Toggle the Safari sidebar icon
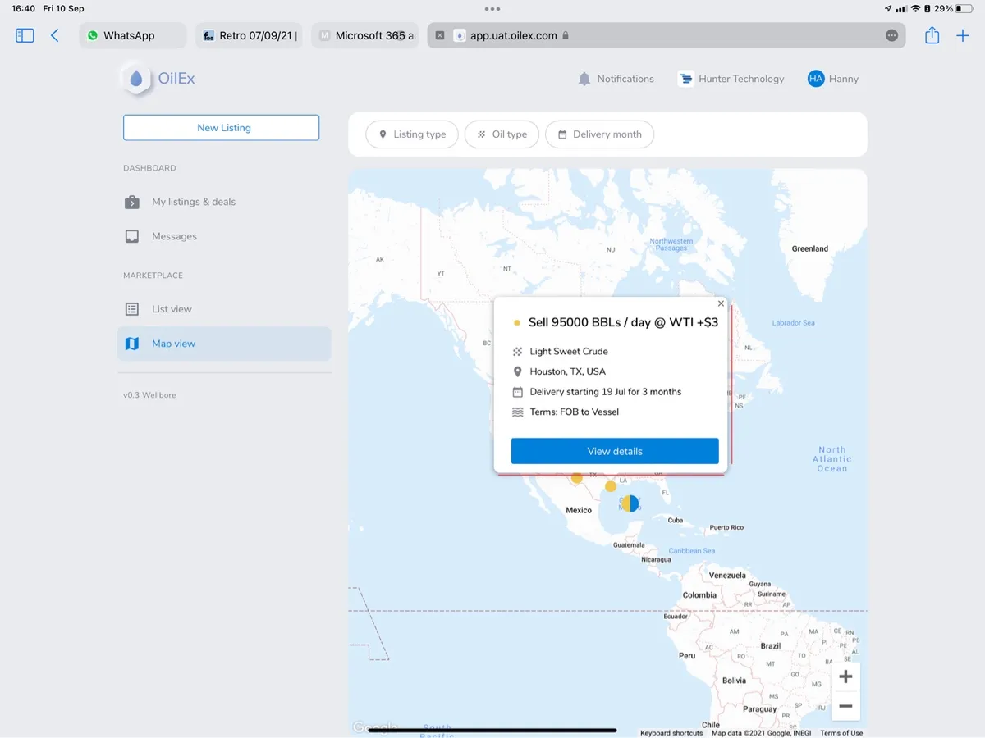The height and width of the screenshot is (738, 985). tap(25, 35)
